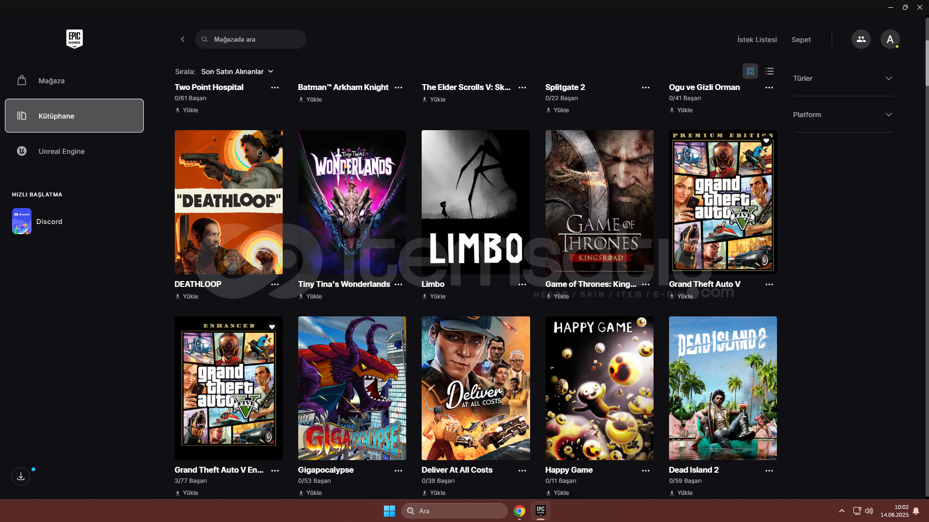Open Mağaza in the sidebar
This screenshot has width=929, height=522.
point(74,81)
